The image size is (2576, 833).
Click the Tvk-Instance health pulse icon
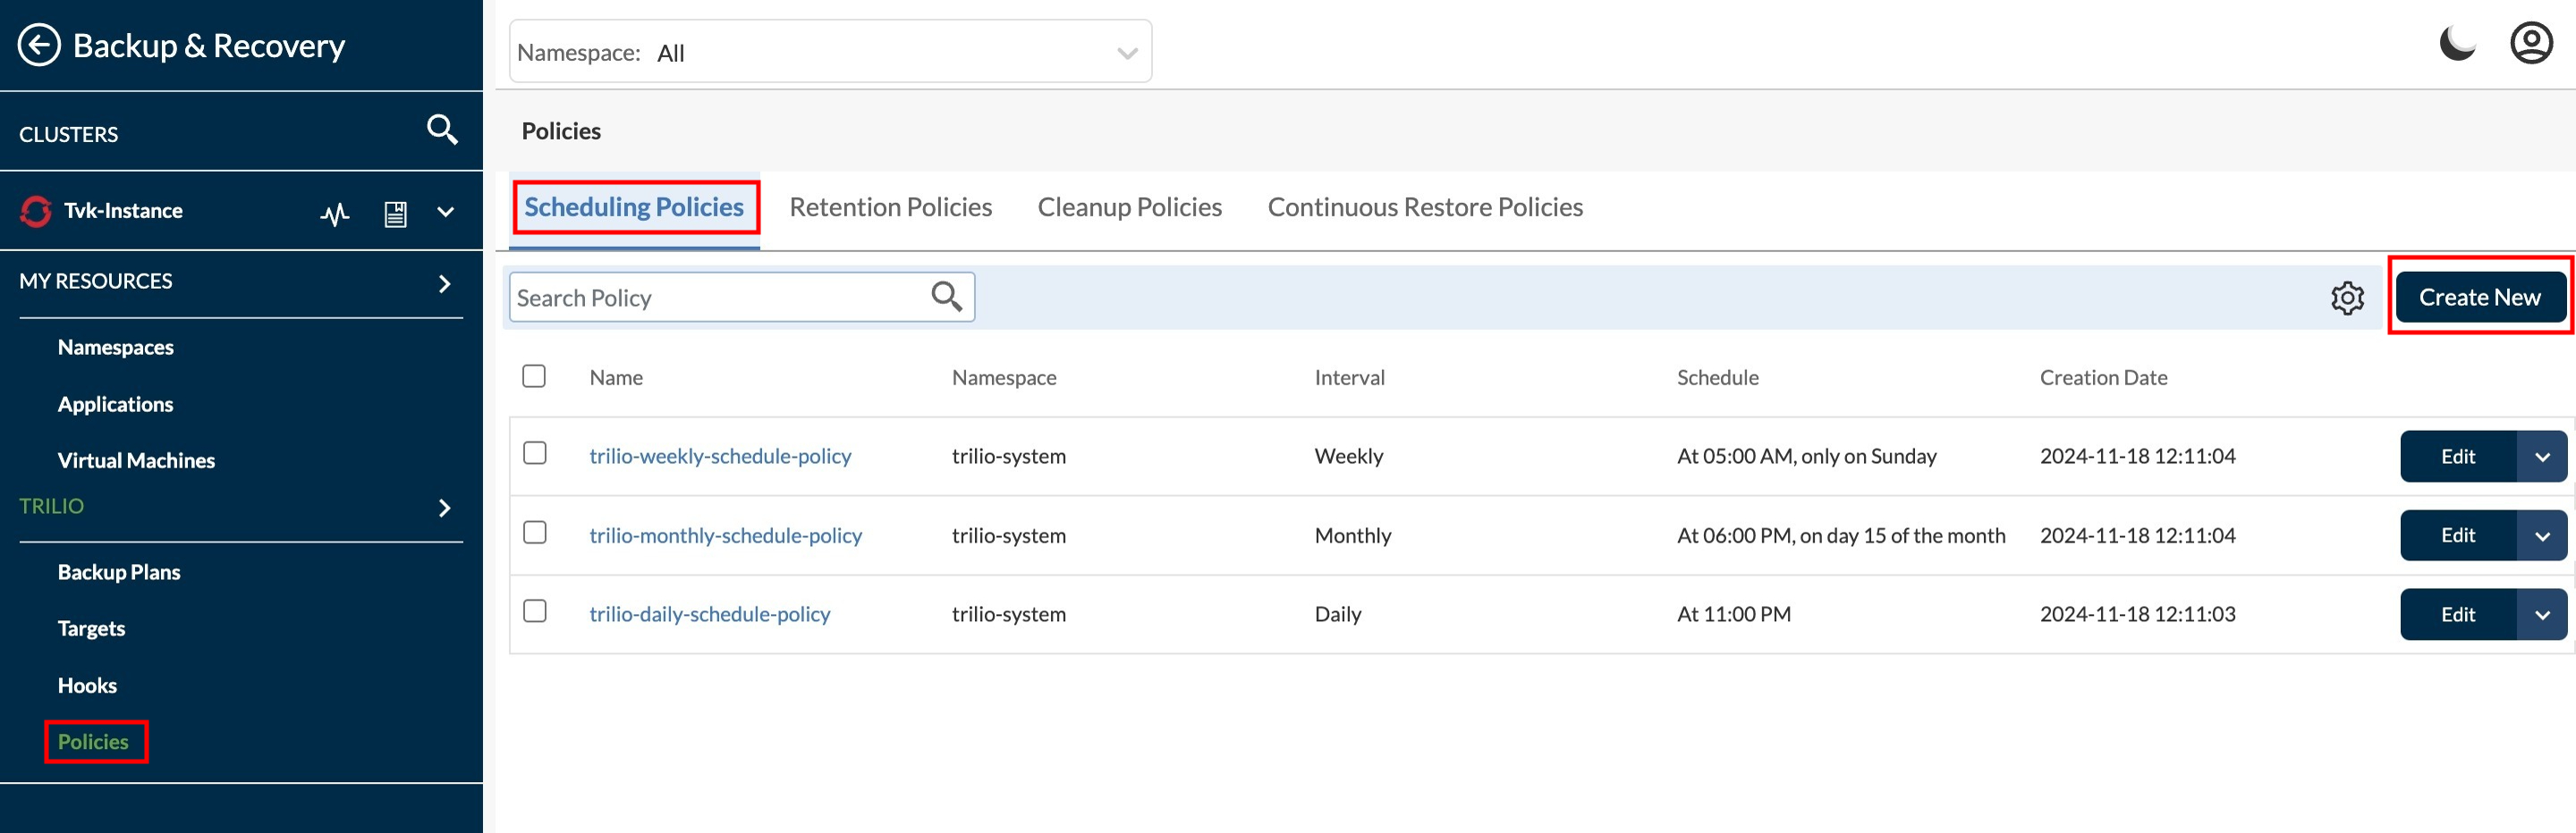coord(335,213)
